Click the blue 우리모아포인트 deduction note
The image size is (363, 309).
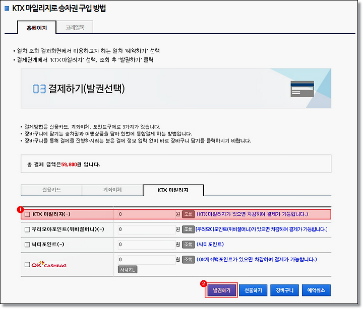tap(261, 229)
